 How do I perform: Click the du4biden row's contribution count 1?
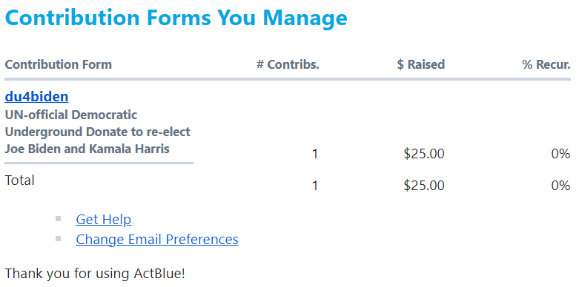pos(315,154)
